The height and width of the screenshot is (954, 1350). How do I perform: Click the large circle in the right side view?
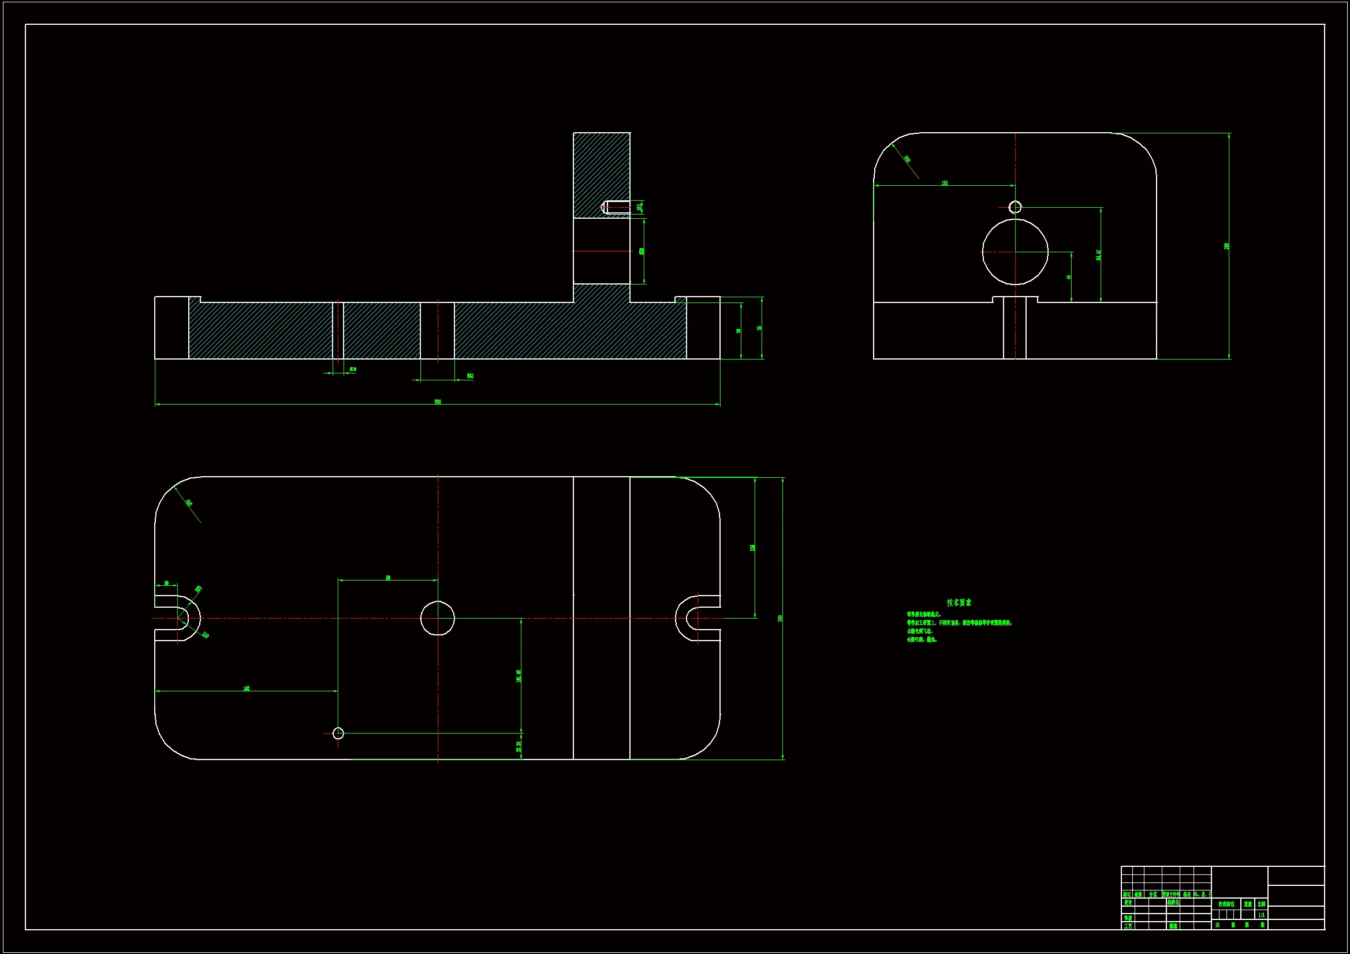click(1015, 252)
